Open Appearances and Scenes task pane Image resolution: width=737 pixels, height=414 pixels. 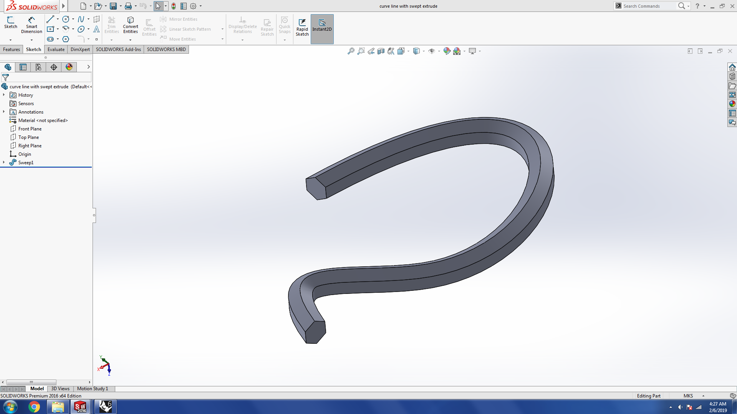pos(732,104)
